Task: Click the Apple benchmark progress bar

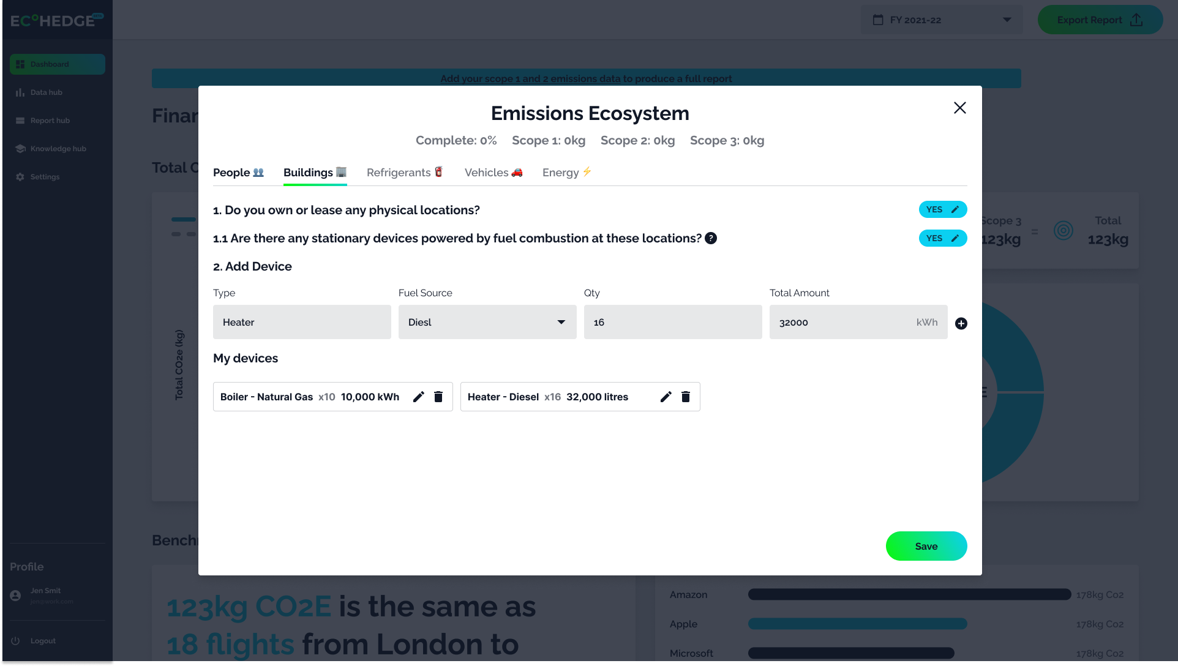Action: pos(857,624)
